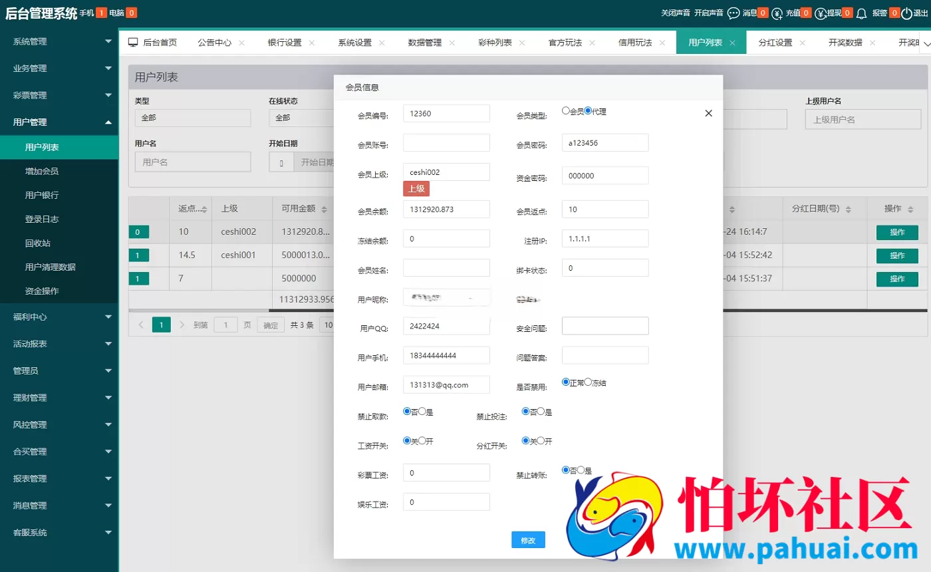
Task: Set 禁止转账 to 是
Action: (x=581, y=470)
